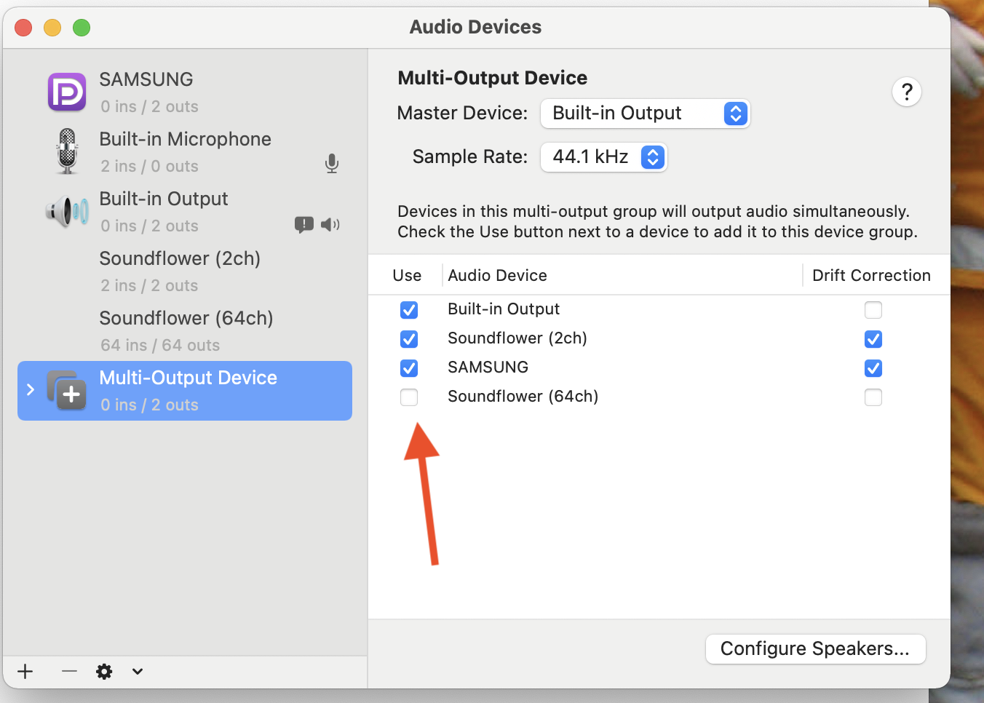Click the Built-in Output speaker icon
This screenshot has height=703, width=984.
[x=67, y=212]
